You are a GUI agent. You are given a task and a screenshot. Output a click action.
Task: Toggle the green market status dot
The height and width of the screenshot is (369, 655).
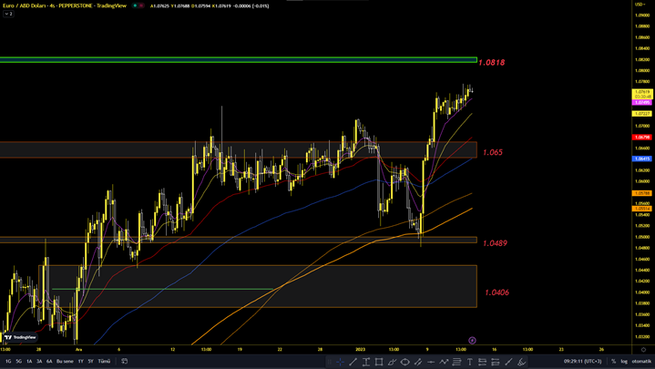coord(135,5)
